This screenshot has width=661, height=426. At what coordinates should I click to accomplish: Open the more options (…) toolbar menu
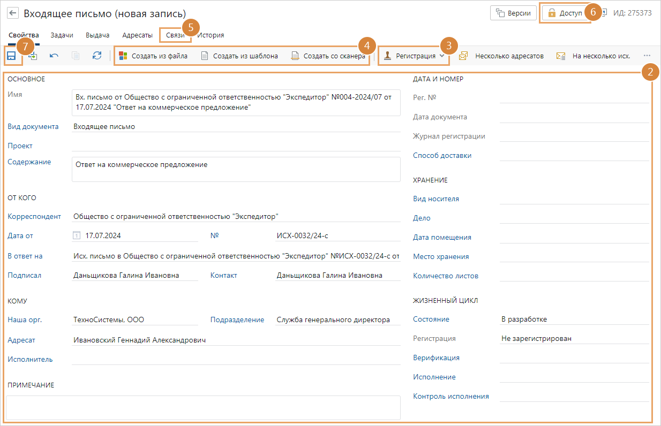coord(647,56)
